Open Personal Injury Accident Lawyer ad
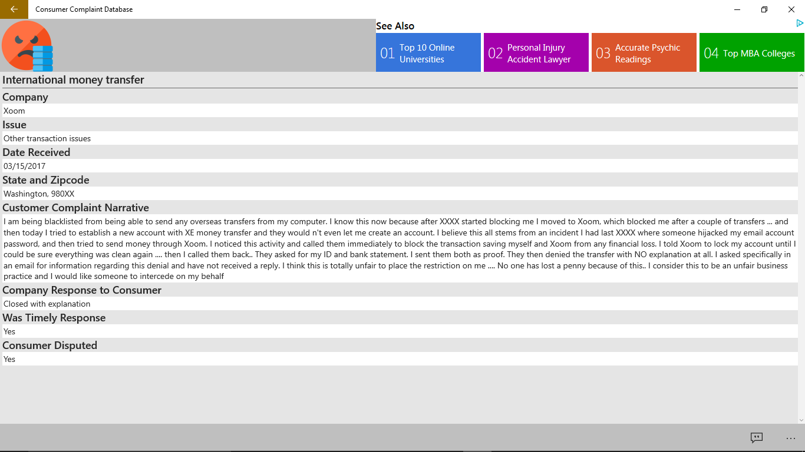The image size is (805, 452). pyautogui.click(x=536, y=52)
